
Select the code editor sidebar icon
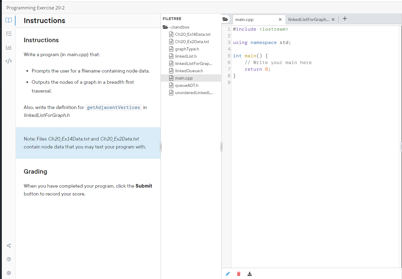coord(9,61)
